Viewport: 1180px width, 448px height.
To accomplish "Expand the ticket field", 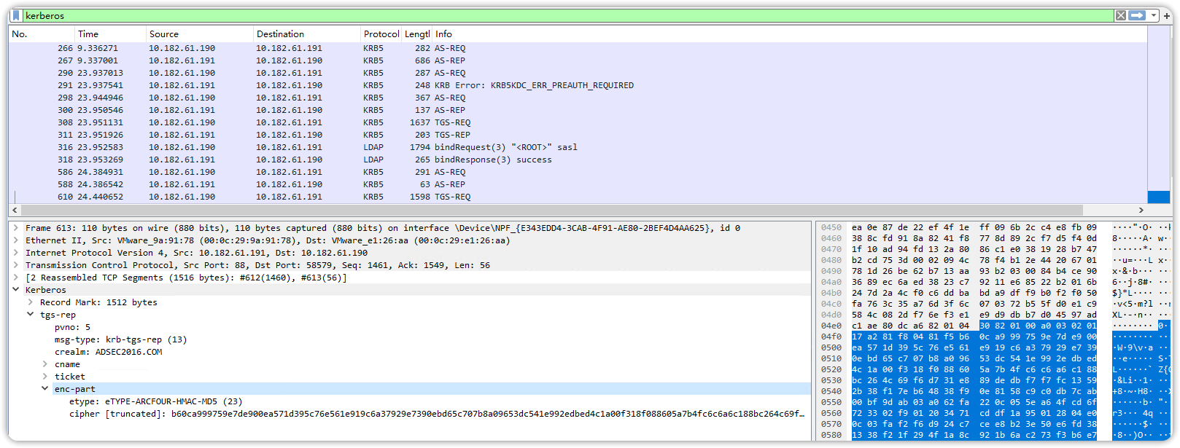I will pos(44,377).
